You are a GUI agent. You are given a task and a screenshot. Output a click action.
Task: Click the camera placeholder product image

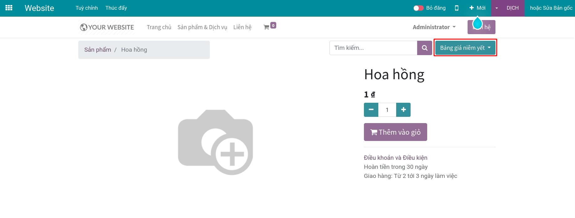215,142
